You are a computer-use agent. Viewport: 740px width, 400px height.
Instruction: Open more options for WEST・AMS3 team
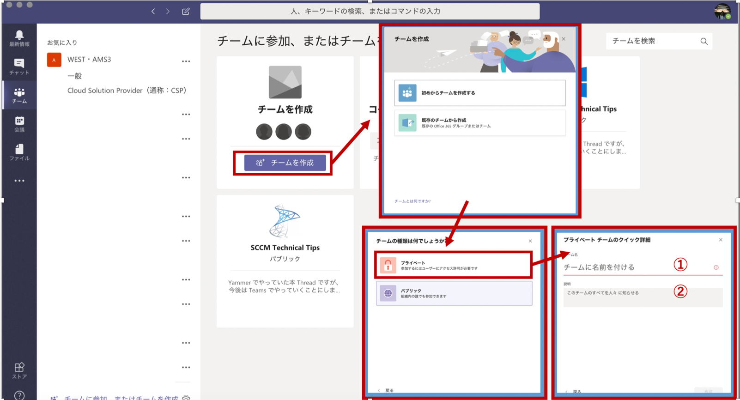186,61
